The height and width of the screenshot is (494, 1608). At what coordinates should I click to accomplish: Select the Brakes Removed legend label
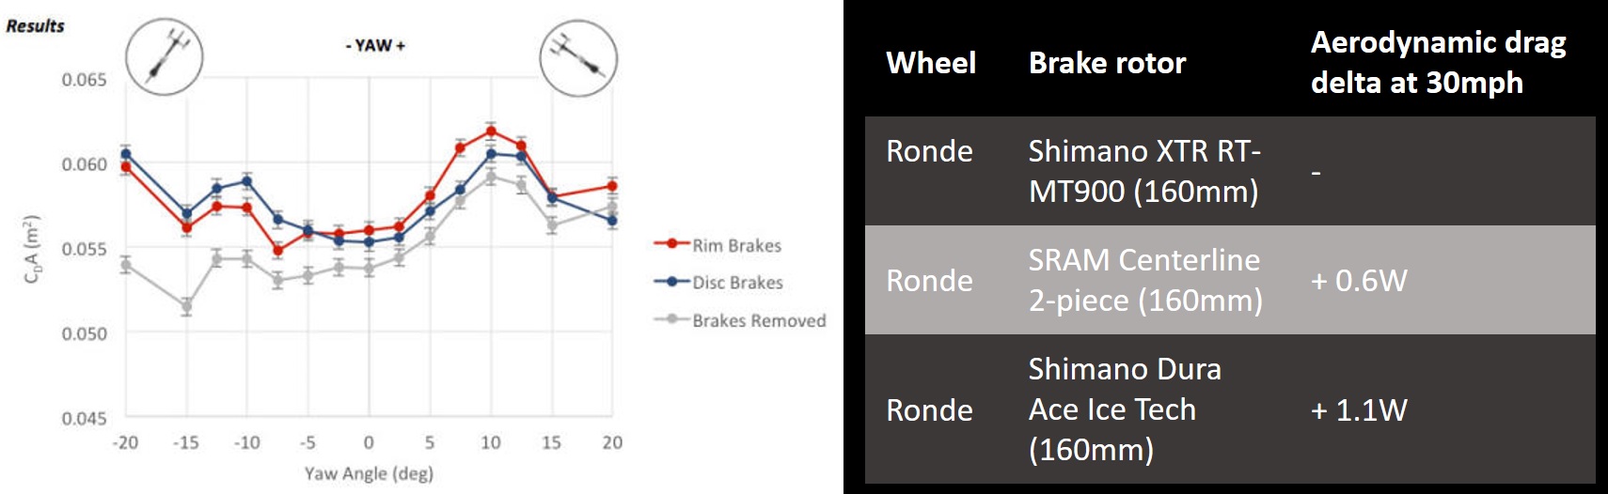click(759, 321)
